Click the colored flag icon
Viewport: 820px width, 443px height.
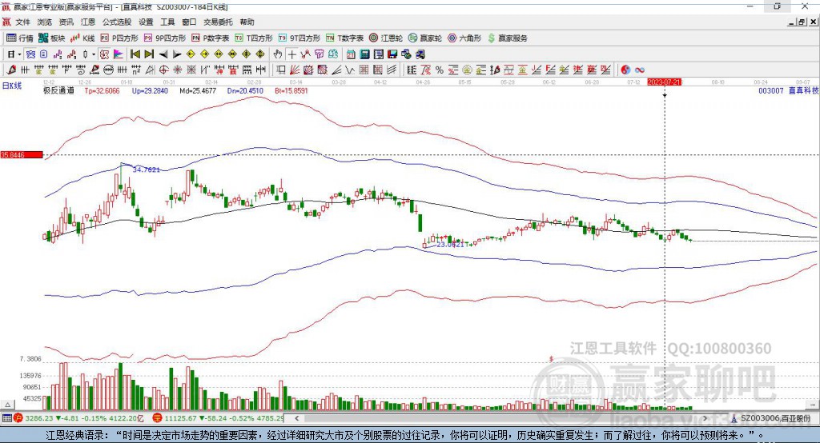119,54
